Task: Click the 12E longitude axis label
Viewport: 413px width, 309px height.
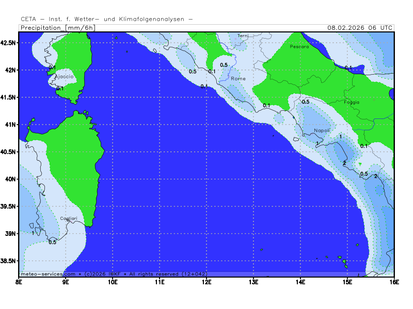Action: tap(206, 282)
